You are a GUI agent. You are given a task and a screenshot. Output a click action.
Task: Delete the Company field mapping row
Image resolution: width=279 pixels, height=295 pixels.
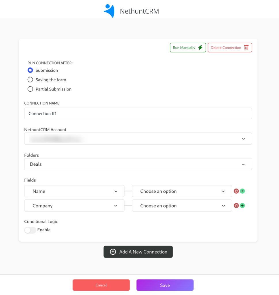(236, 206)
